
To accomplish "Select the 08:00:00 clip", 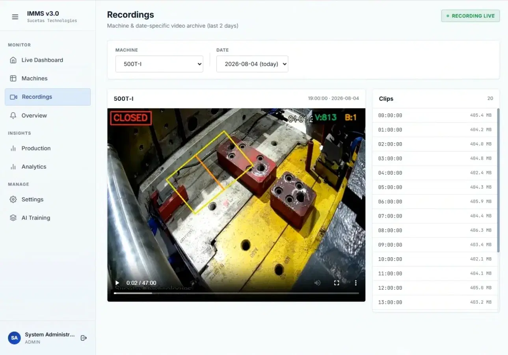I will click(435, 230).
